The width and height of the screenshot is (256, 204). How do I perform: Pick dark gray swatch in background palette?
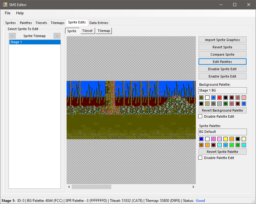(x=213, y=104)
